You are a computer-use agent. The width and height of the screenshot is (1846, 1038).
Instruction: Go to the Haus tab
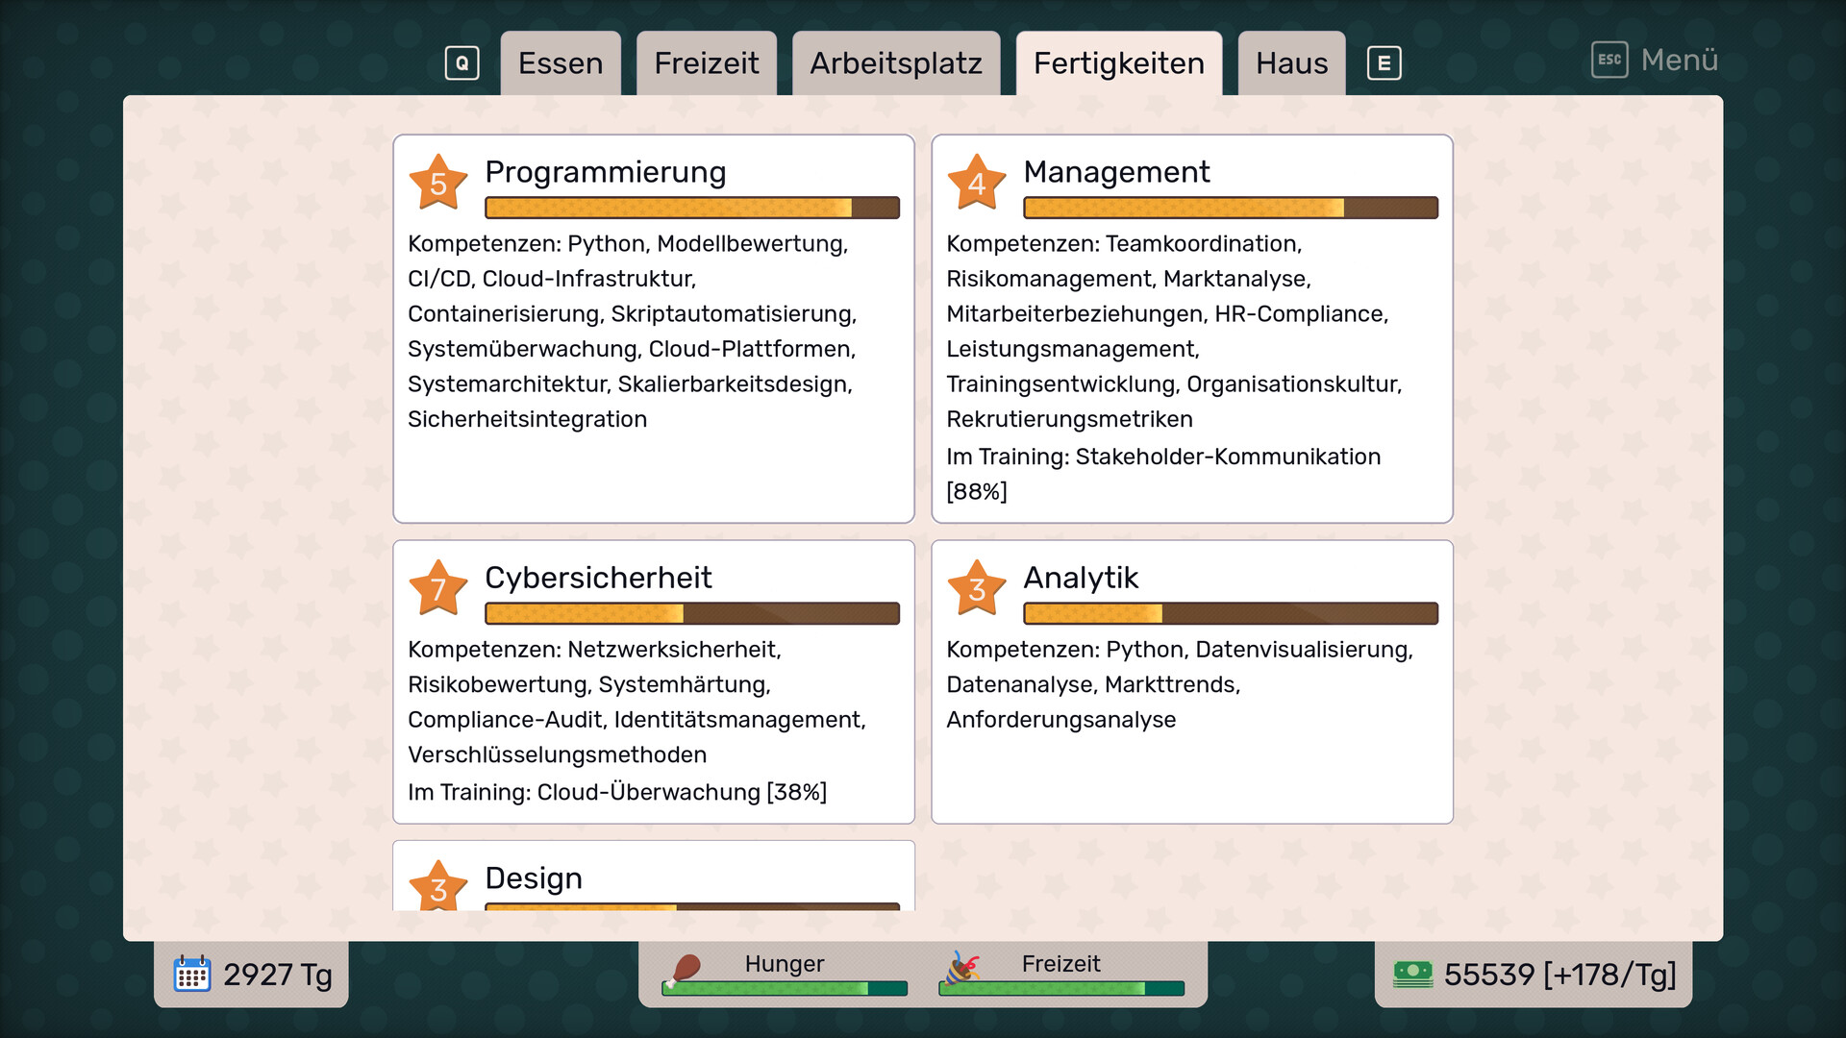(1290, 63)
